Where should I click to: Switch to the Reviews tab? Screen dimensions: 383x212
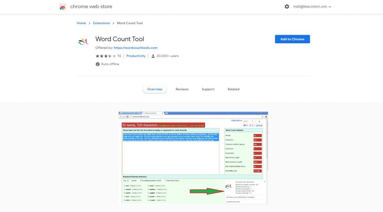(x=182, y=89)
